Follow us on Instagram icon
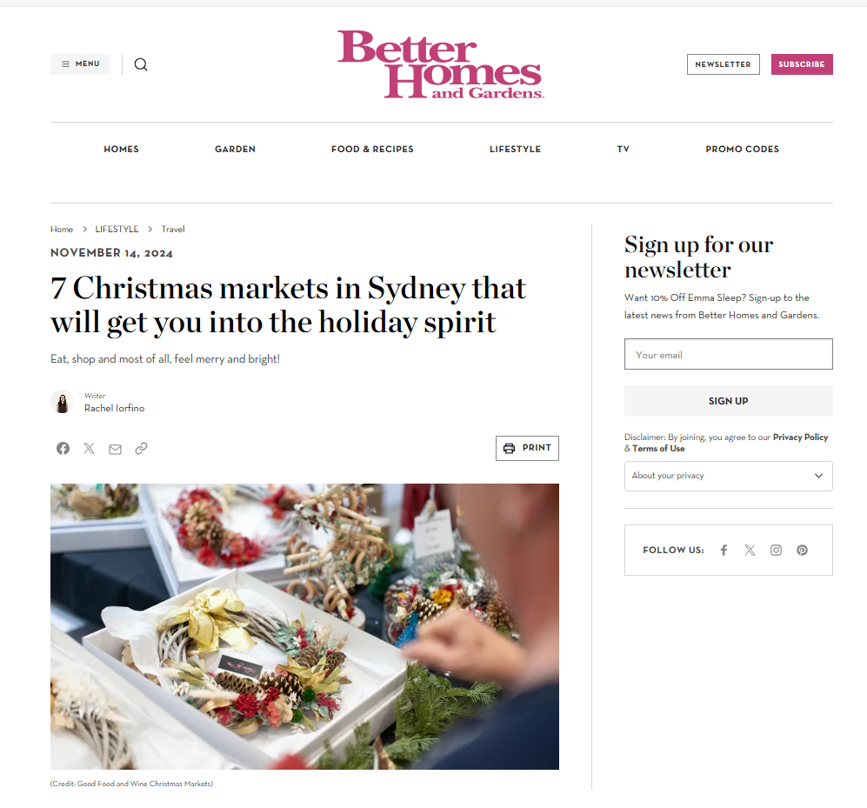 point(776,550)
